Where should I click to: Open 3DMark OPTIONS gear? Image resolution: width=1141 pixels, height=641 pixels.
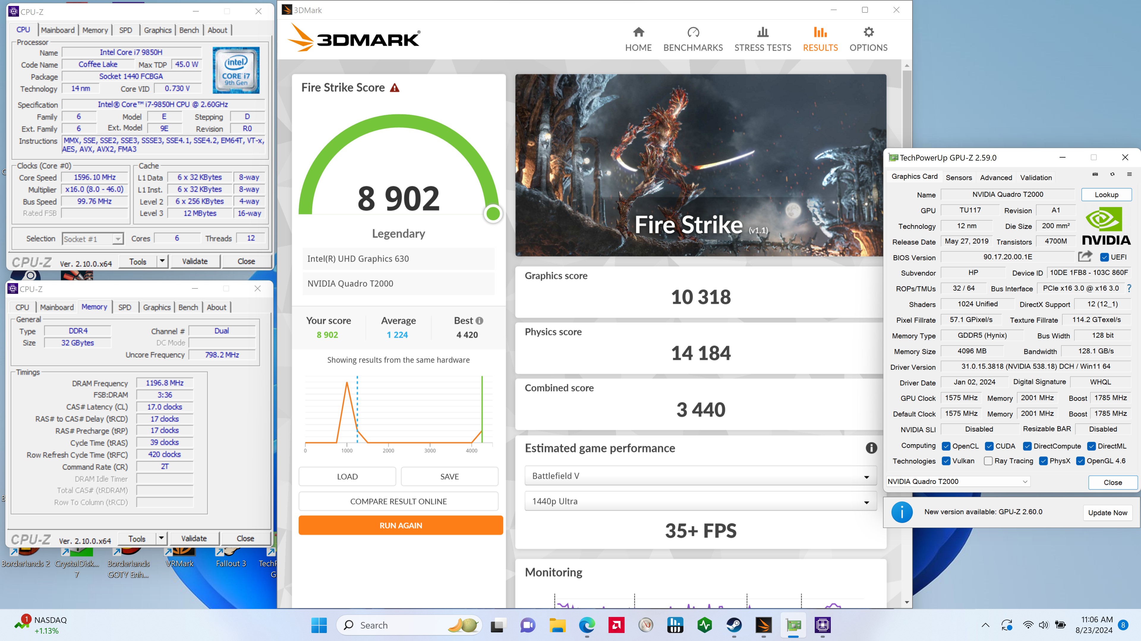(x=868, y=39)
